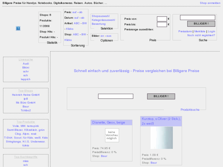The image size is (223, 167).
Task: Click the headline Schnell einfach und zuverlässig
Action: click(x=136, y=71)
